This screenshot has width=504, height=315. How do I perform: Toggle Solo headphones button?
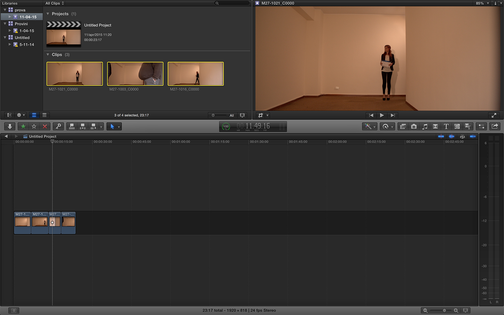pos(462,136)
